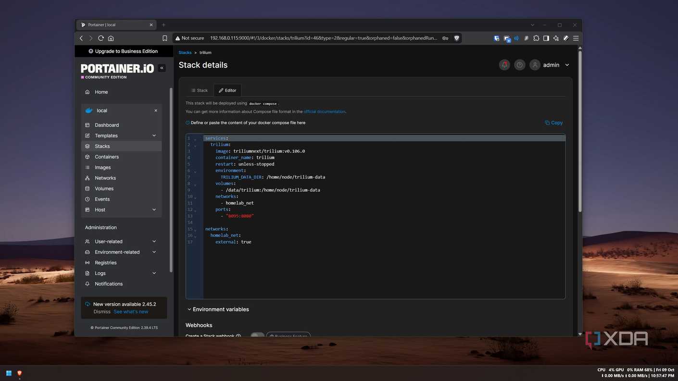Click the See what's new link

(x=131, y=312)
